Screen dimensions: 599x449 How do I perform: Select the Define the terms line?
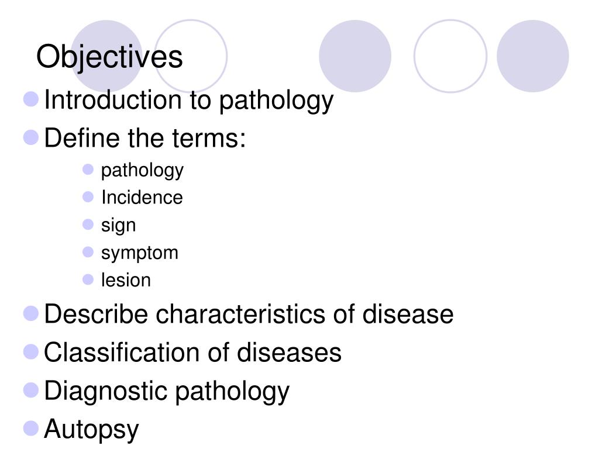click(145, 138)
